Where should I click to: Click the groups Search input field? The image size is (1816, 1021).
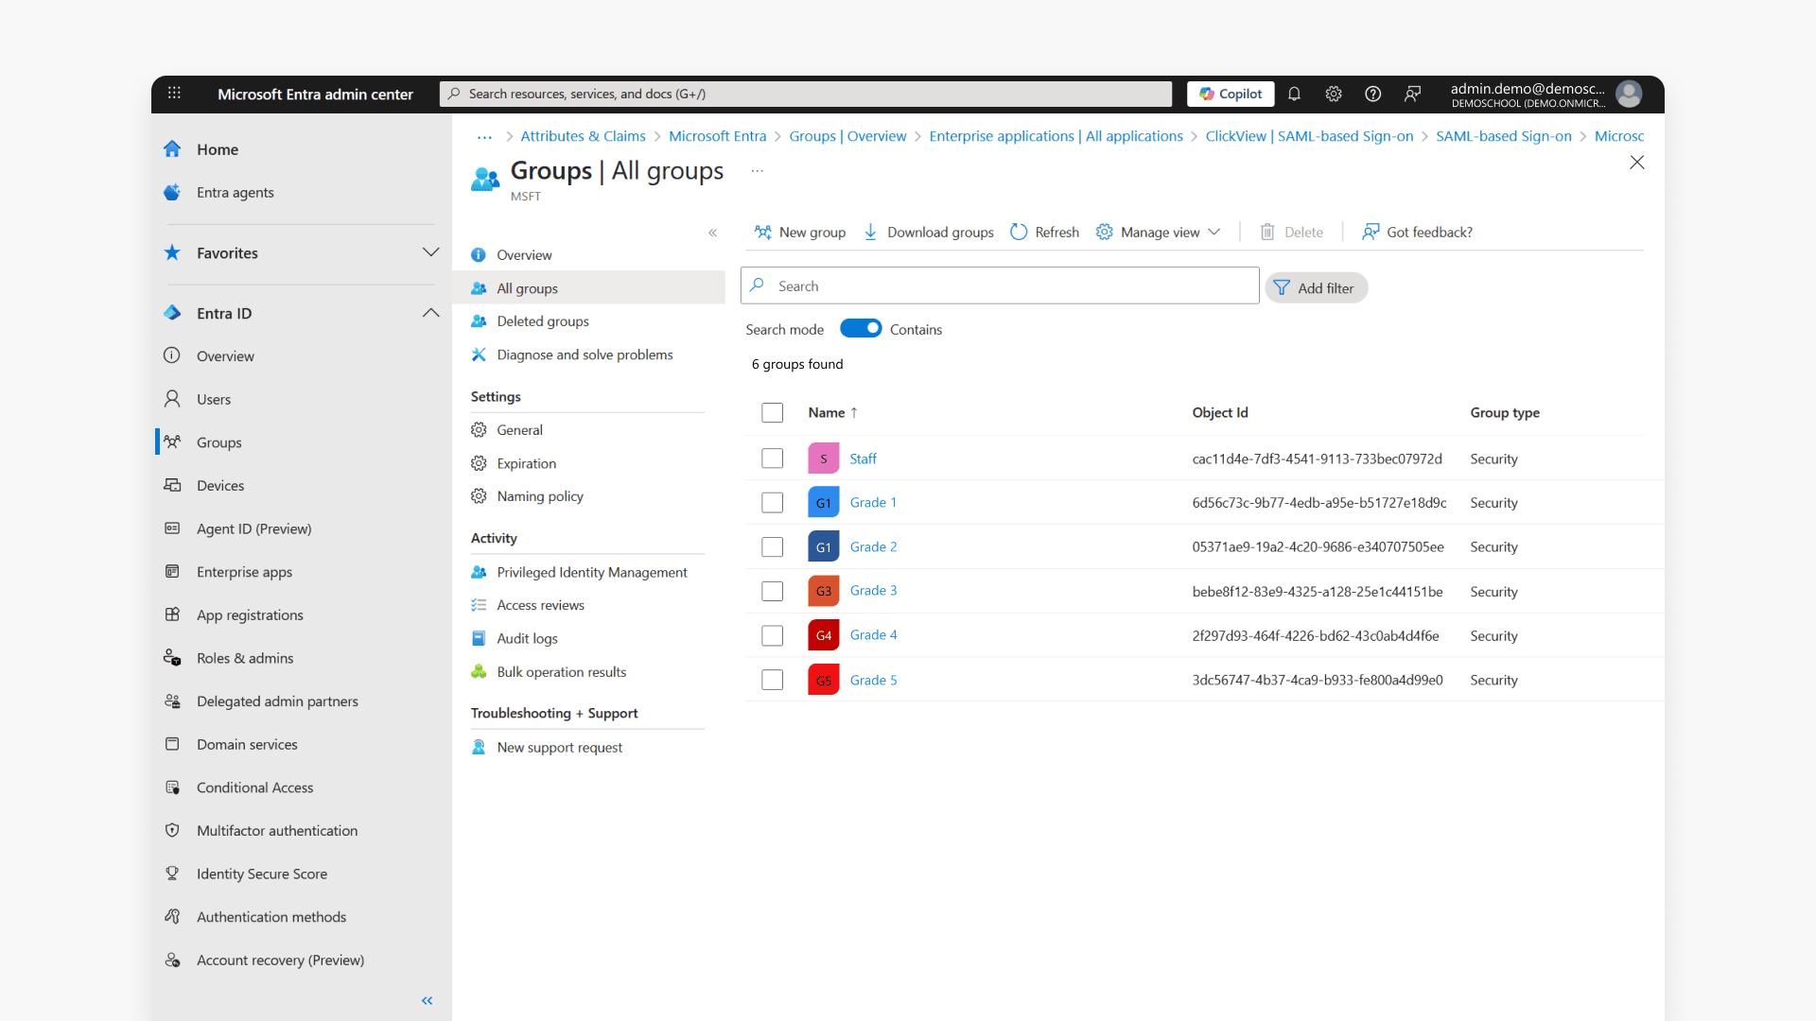point(1003,286)
